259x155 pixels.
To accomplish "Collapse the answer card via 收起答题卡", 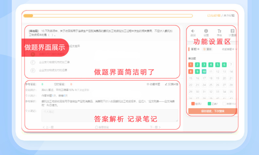I will [x=229, y=49].
